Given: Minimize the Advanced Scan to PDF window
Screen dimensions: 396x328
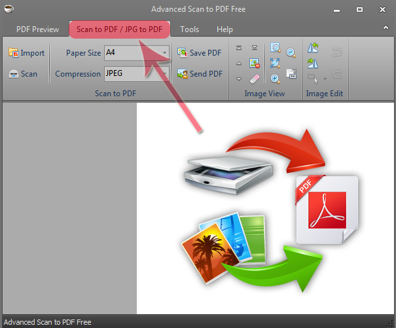Looking at the screenshot, I should coord(336,10).
